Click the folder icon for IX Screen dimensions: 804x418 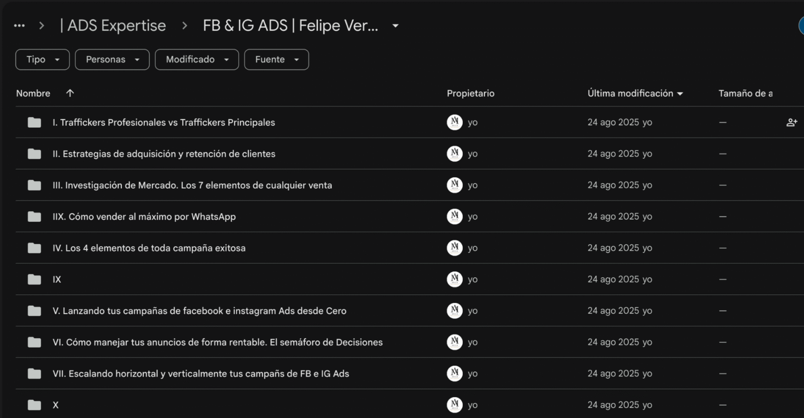pyautogui.click(x=35, y=280)
